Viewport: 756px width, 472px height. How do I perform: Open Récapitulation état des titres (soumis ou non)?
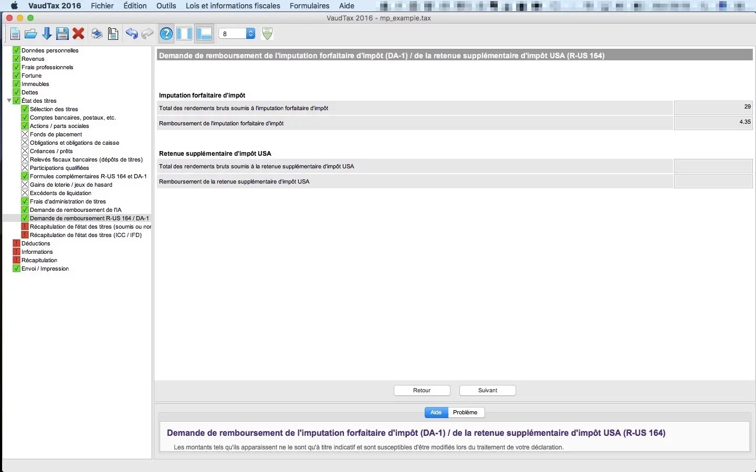[x=90, y=227]
